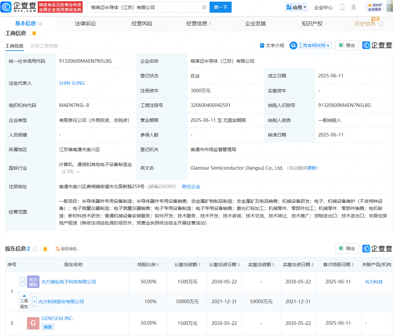This screenshot has height=336, width=393.
Task: Open the notification bell in the header
Action: pyautogui.click(x=354, y=7)
